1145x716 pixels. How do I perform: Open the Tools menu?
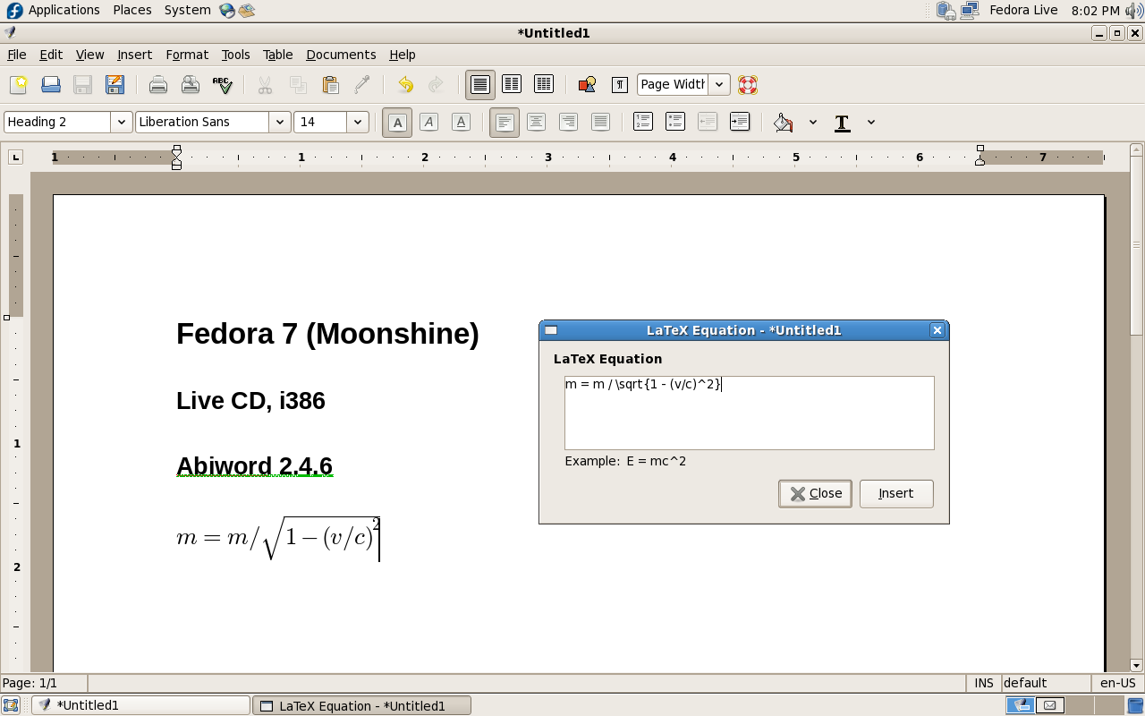236,55
